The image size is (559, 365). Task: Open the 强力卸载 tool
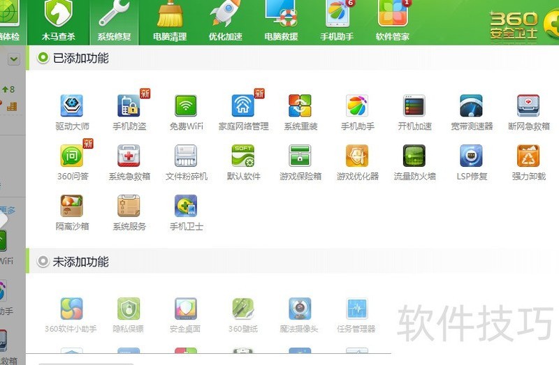point(528,163)
